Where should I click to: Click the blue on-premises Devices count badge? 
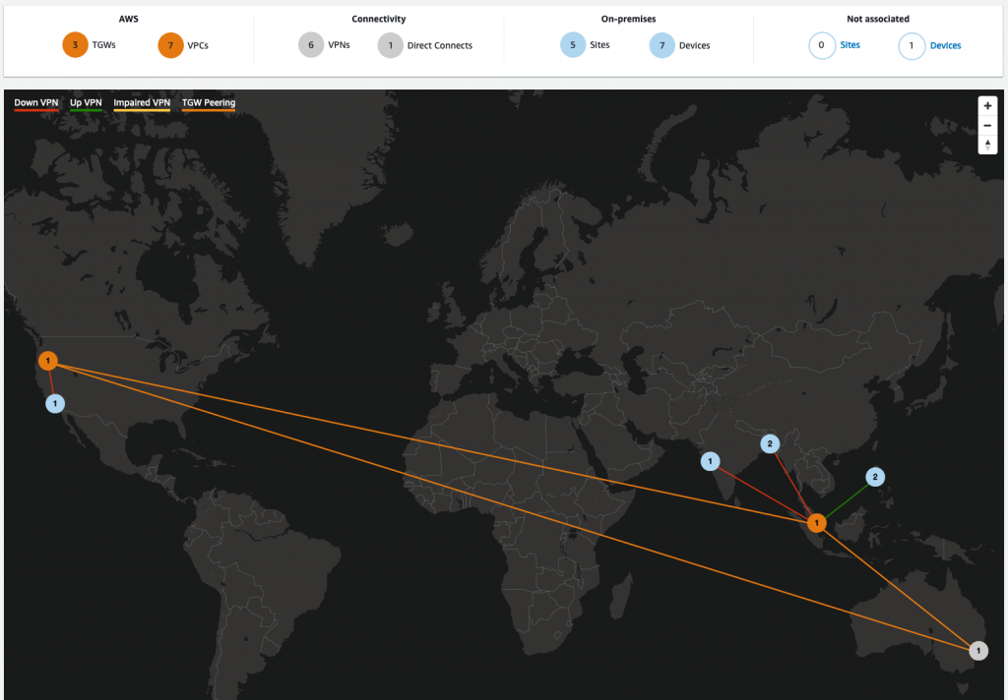coord(662,45)
